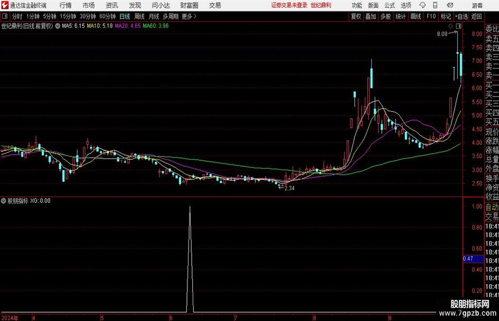Open the 版面 menu
This screenshot has height=321, width=499.
click(373, 5)
